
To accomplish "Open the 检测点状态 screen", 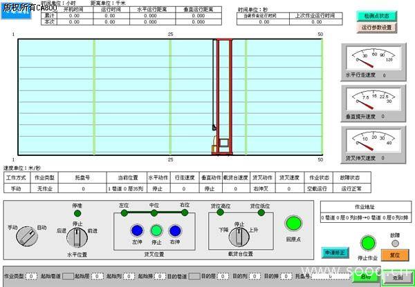I will [x=377, y=15].
